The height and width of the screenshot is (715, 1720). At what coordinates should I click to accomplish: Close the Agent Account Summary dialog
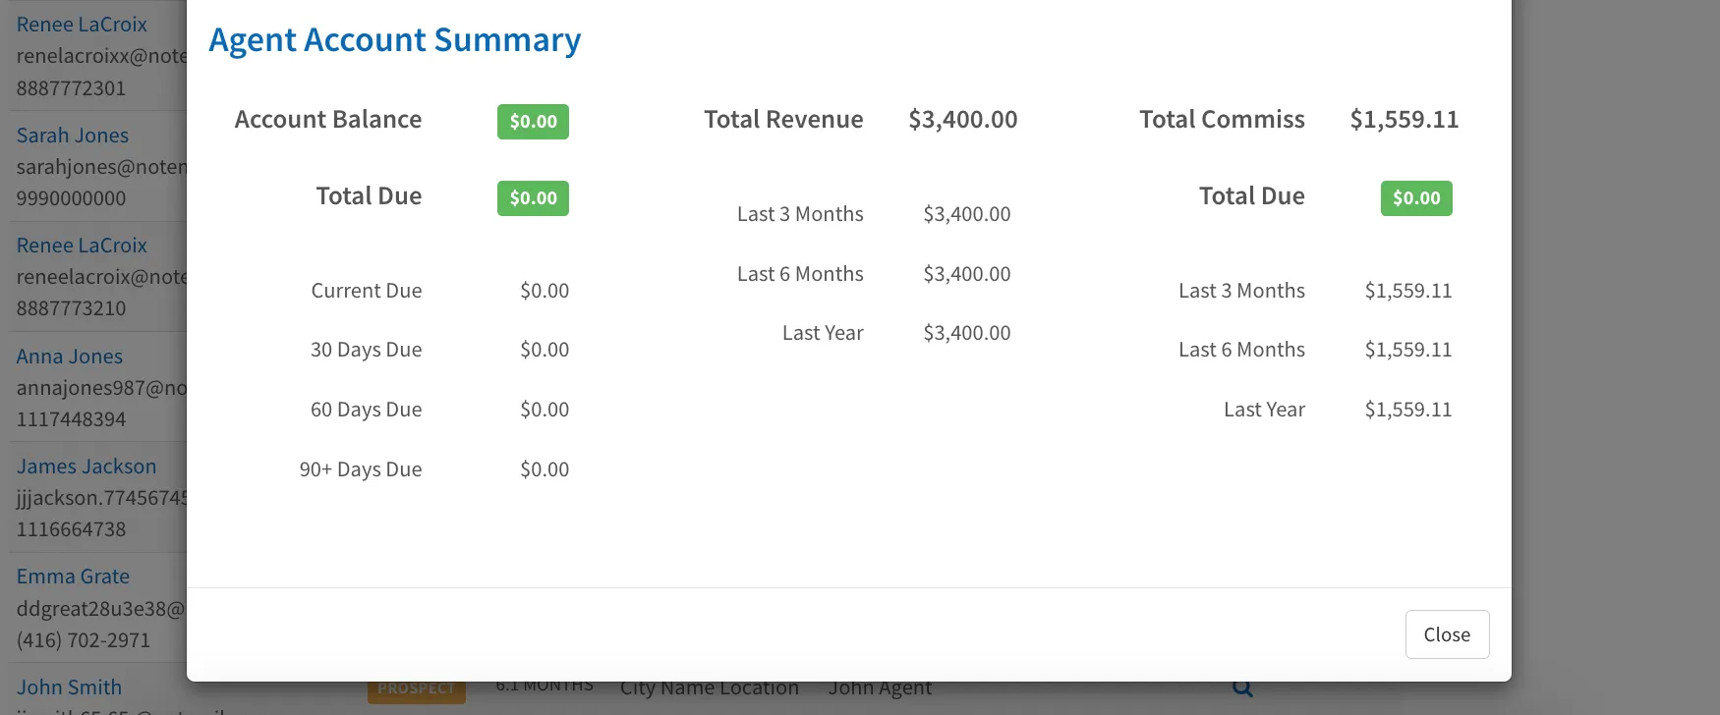tap(1447, 634)
